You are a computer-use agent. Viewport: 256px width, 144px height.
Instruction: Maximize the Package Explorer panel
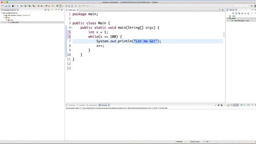62,10
